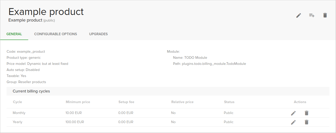
Task: Open the Upgrades tab
Action: coord(98,34)
